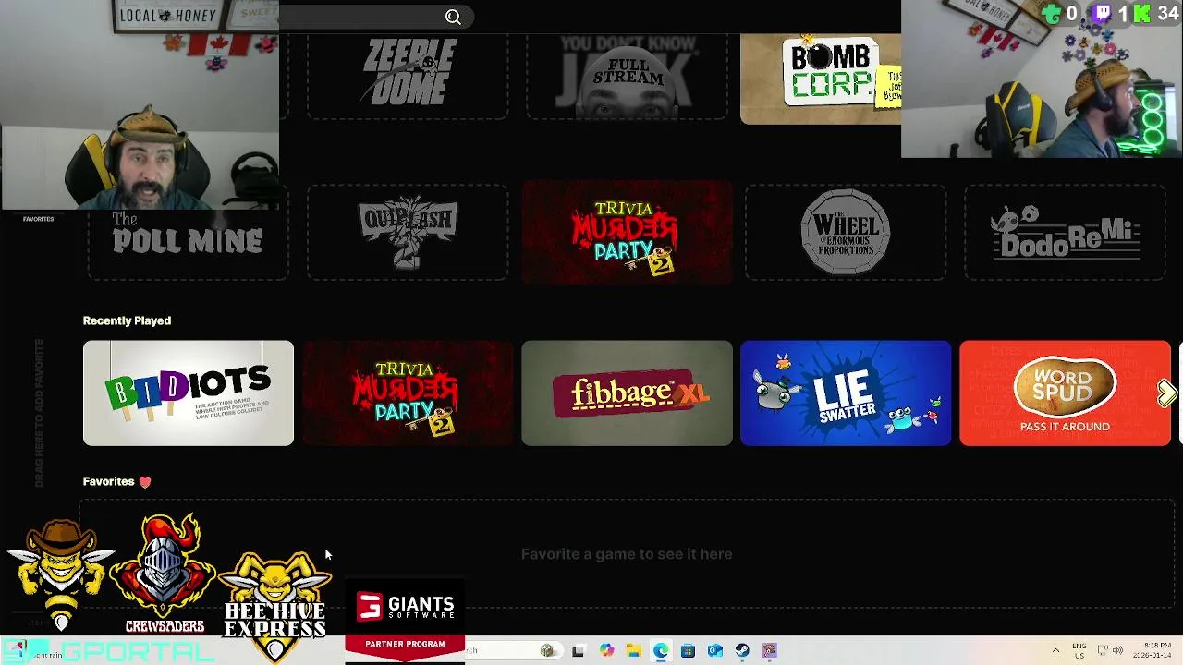Open Bidiots from Recently Played

coord(189,393)
